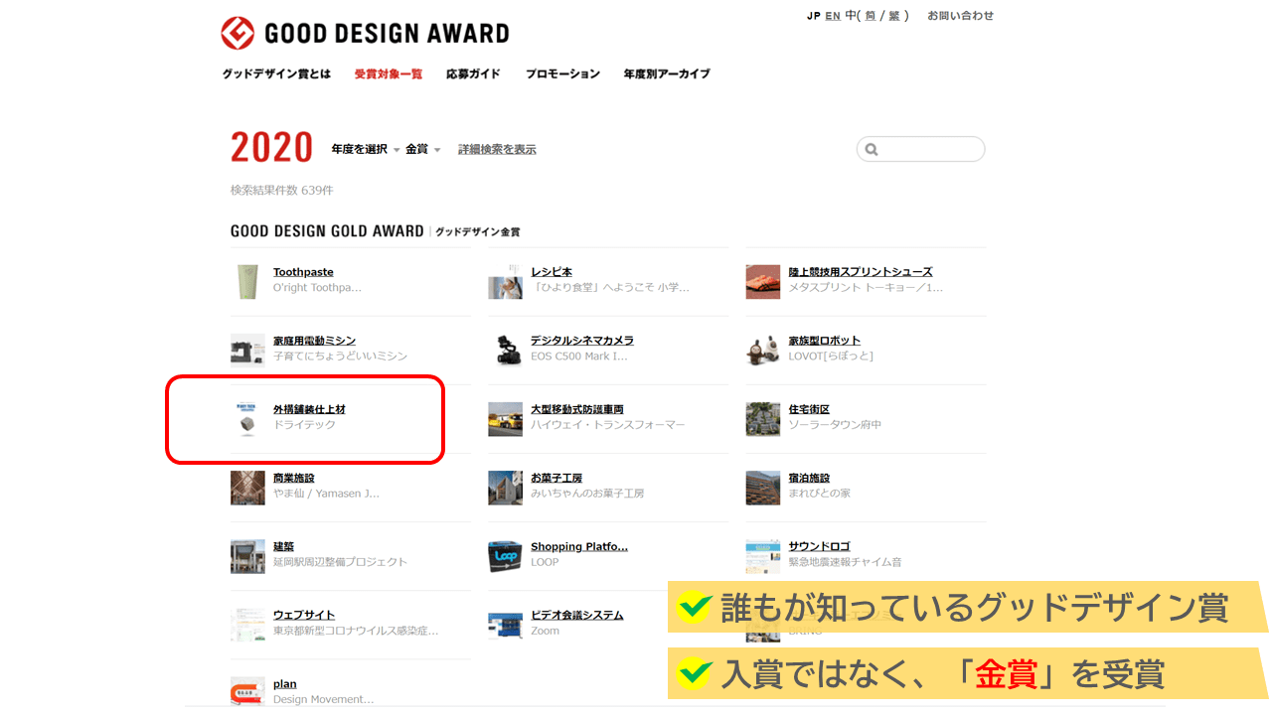Open お菓子工房 title link

(556, 478)
